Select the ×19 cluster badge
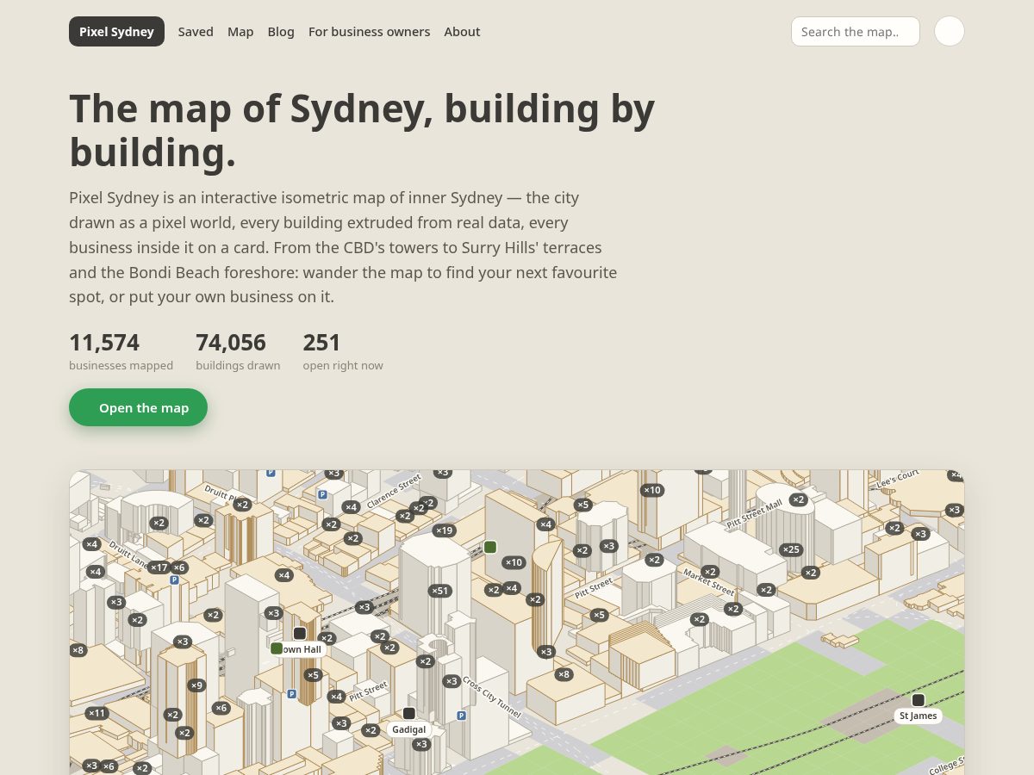 [444, 530]
